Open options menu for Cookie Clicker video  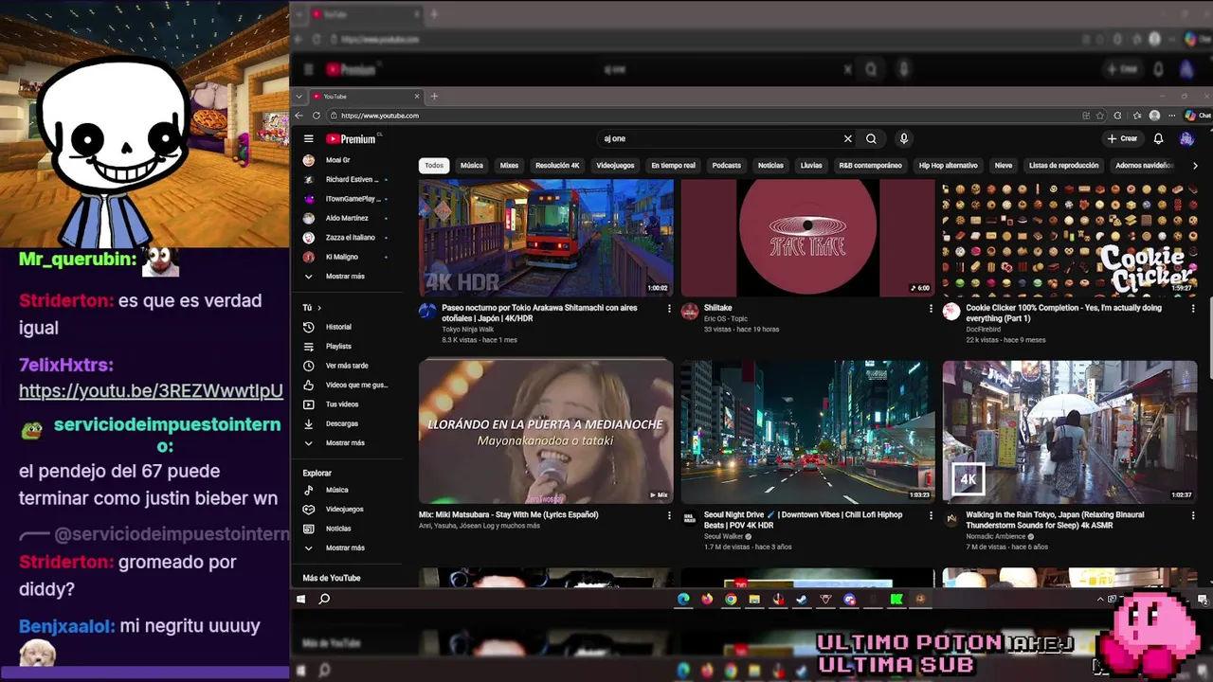[x=1192, y=309]
